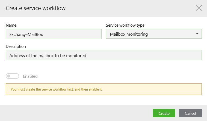Click the yellow warning message banner
The image size is (207, 121).
[104, 89]
